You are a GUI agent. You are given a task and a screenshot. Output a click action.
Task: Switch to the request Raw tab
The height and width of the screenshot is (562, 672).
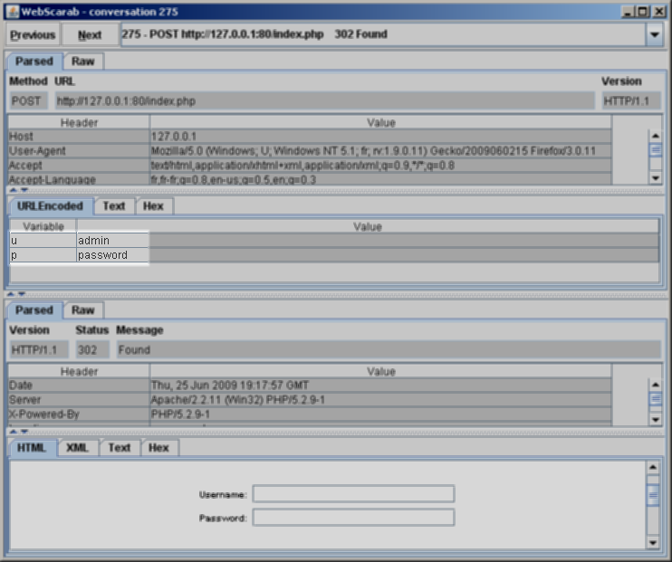click(x=83, y=62)
